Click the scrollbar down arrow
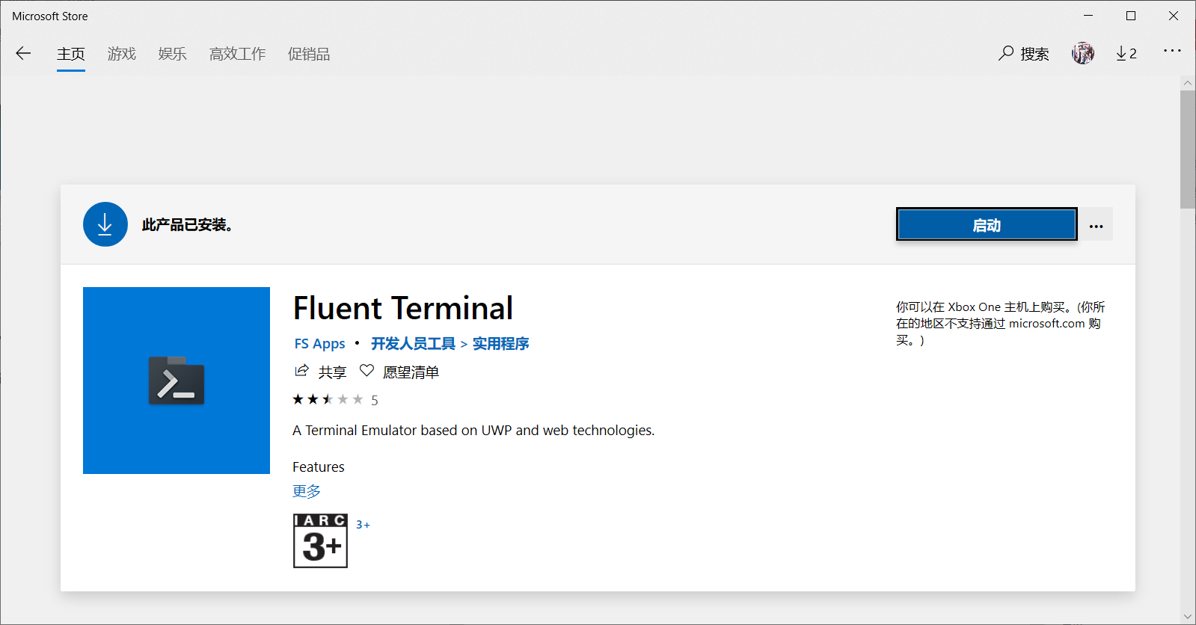 (x=1188, y=617)
